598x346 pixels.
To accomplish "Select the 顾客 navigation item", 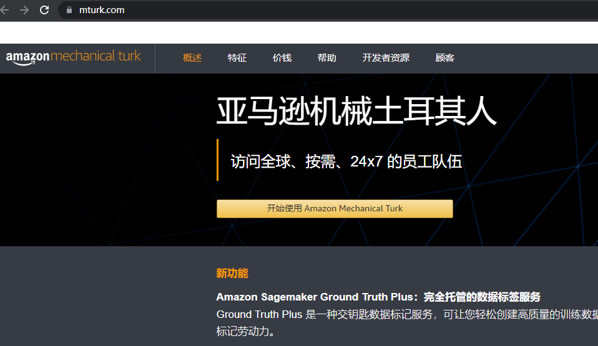I will [x=444, y=58].
